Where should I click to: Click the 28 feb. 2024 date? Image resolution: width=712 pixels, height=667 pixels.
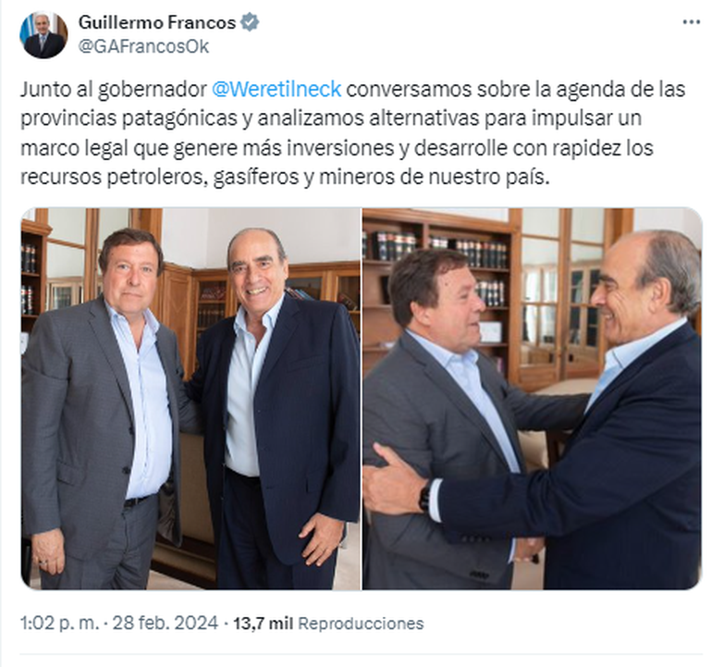click(166, 623)
